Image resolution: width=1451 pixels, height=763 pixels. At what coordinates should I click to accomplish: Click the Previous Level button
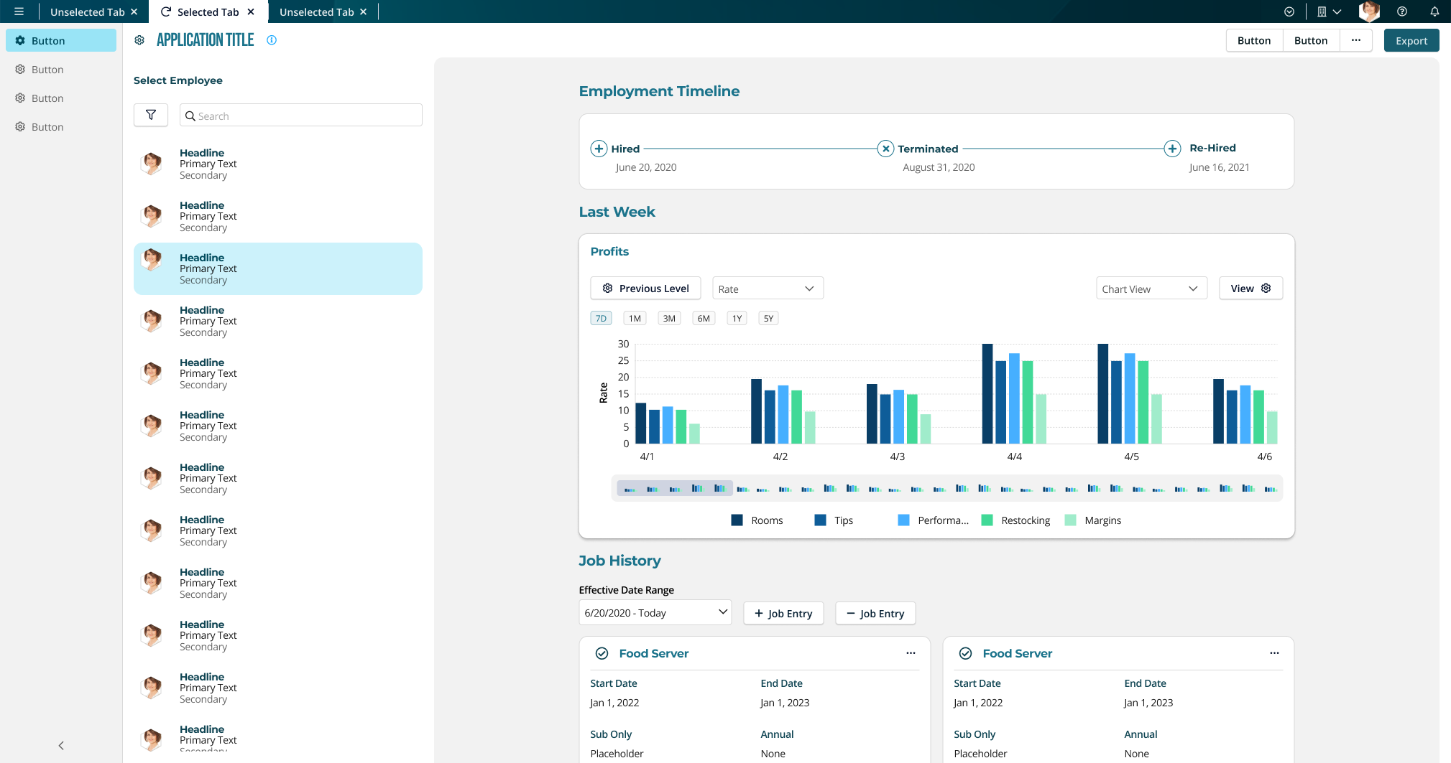[x=645, y=289]
